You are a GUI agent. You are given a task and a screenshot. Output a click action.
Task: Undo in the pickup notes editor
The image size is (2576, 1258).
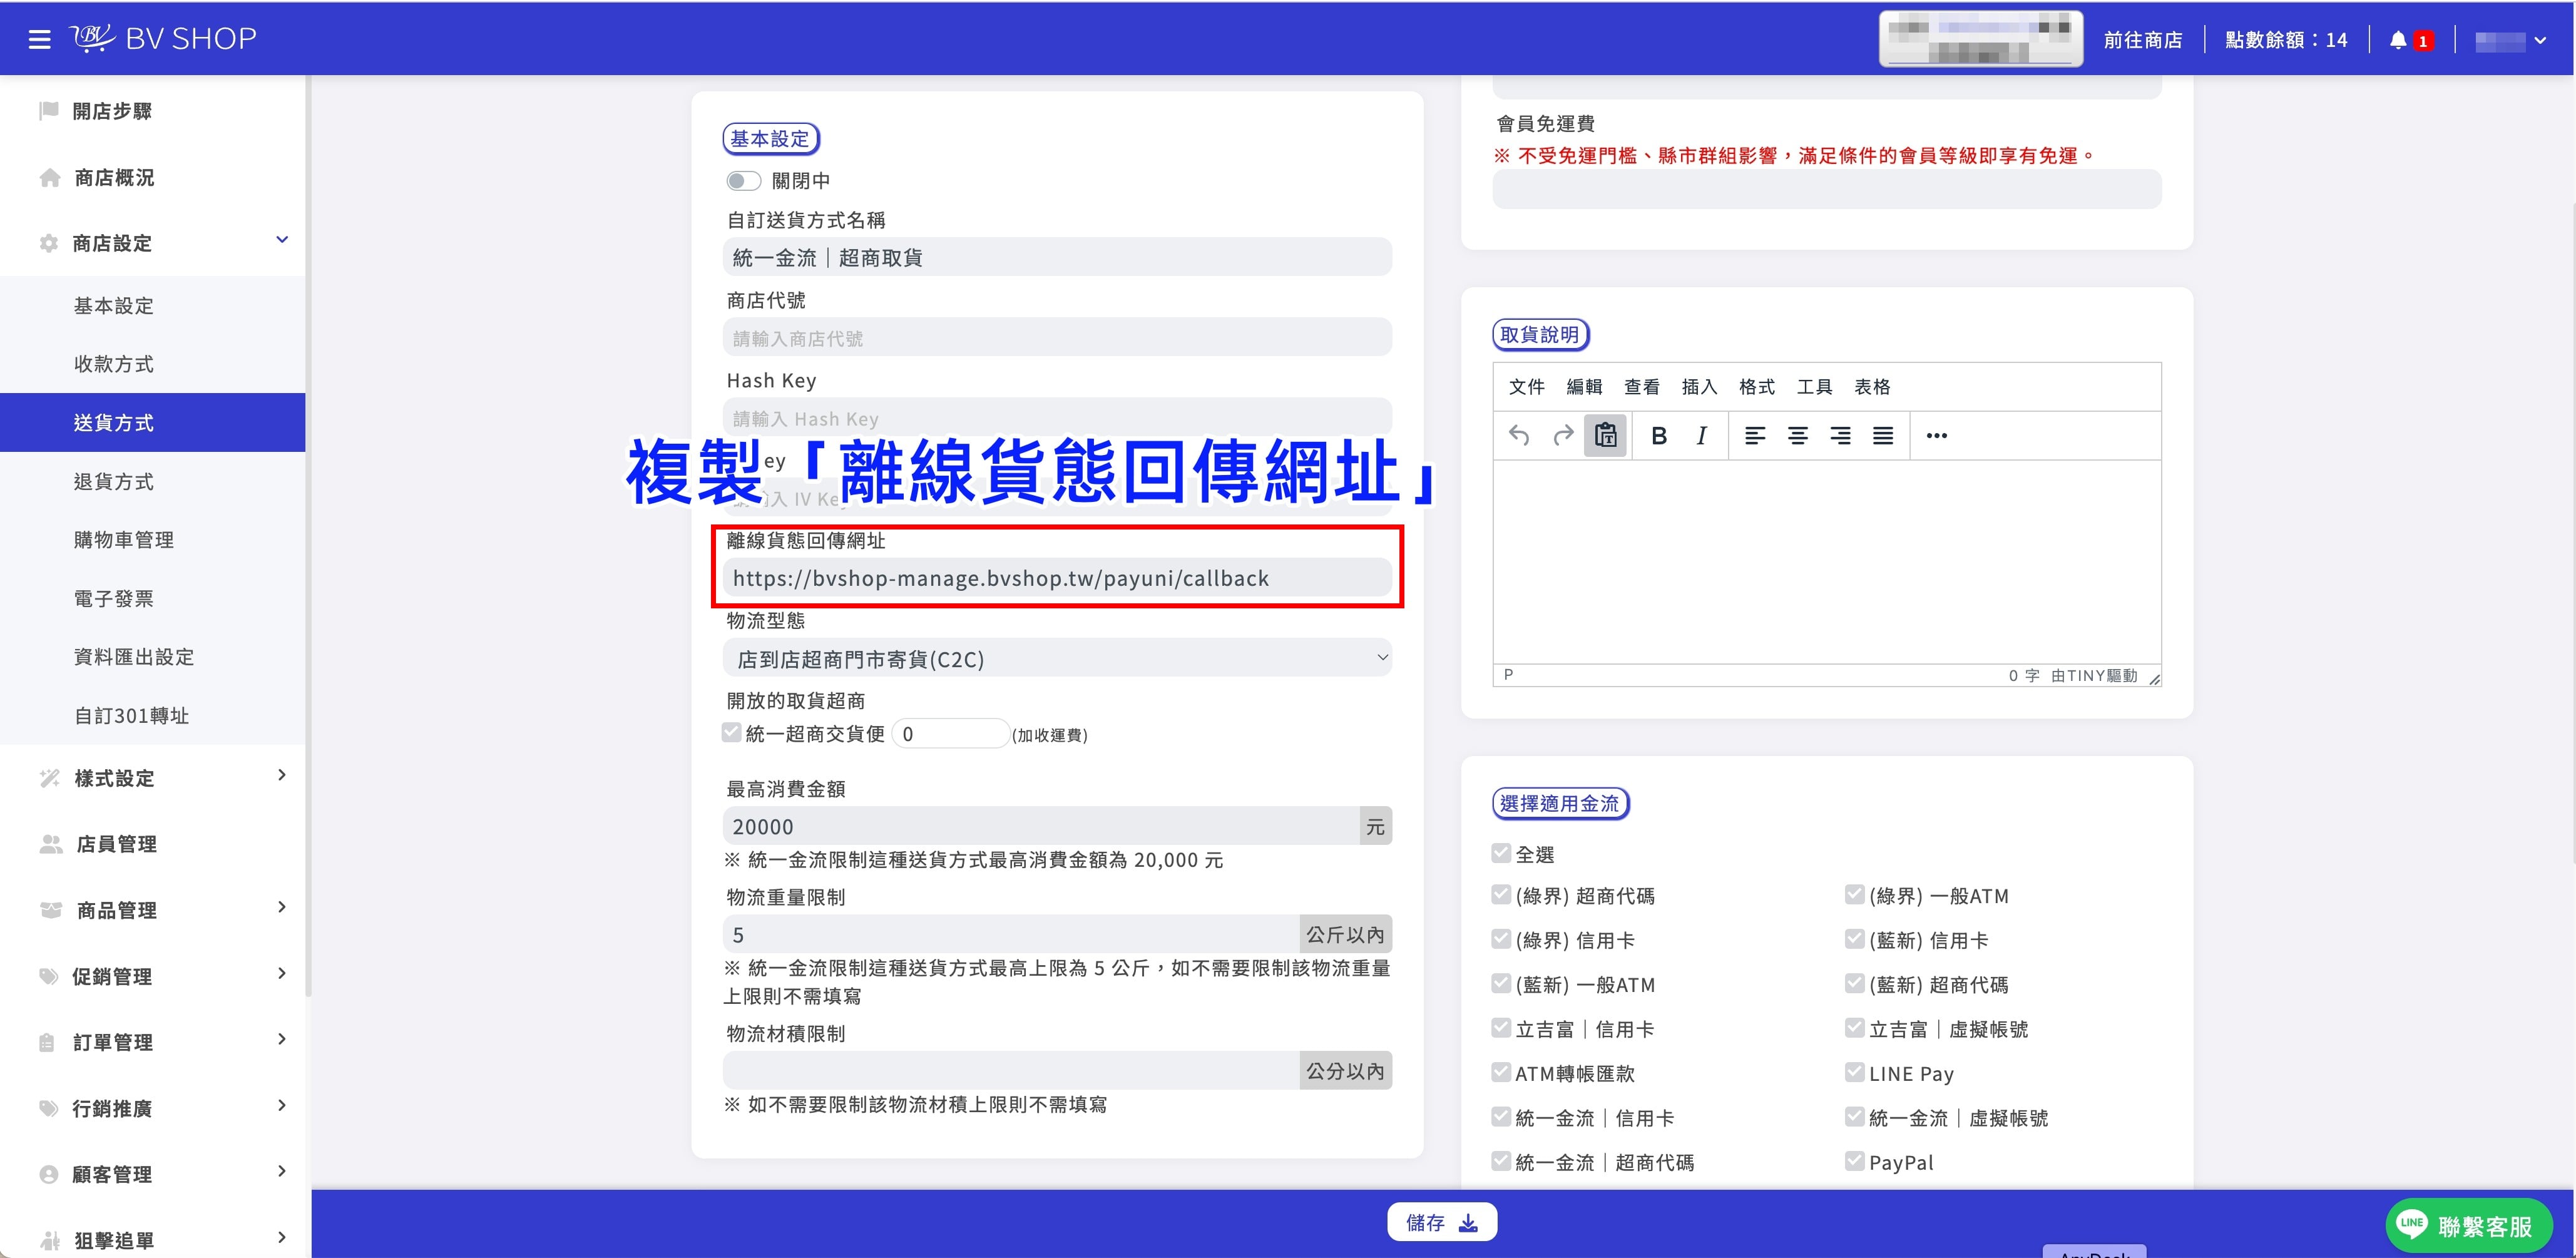(1519, 435)
